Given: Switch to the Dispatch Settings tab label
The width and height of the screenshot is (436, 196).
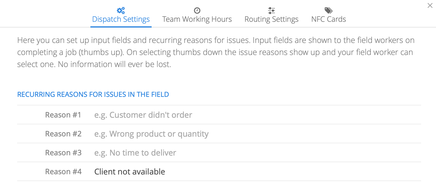Looking at the screenshot, I should tap(121, 19).
